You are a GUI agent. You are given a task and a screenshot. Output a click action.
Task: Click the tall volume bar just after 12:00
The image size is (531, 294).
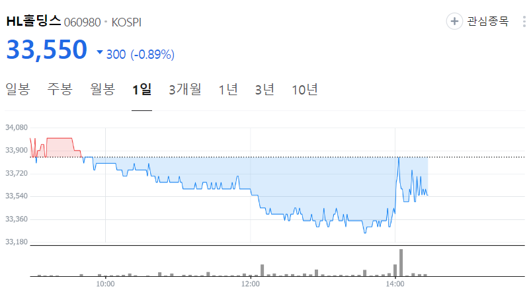point(262,270)
